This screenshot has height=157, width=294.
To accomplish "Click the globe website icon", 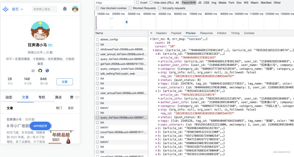I will (x=47, y=71).
